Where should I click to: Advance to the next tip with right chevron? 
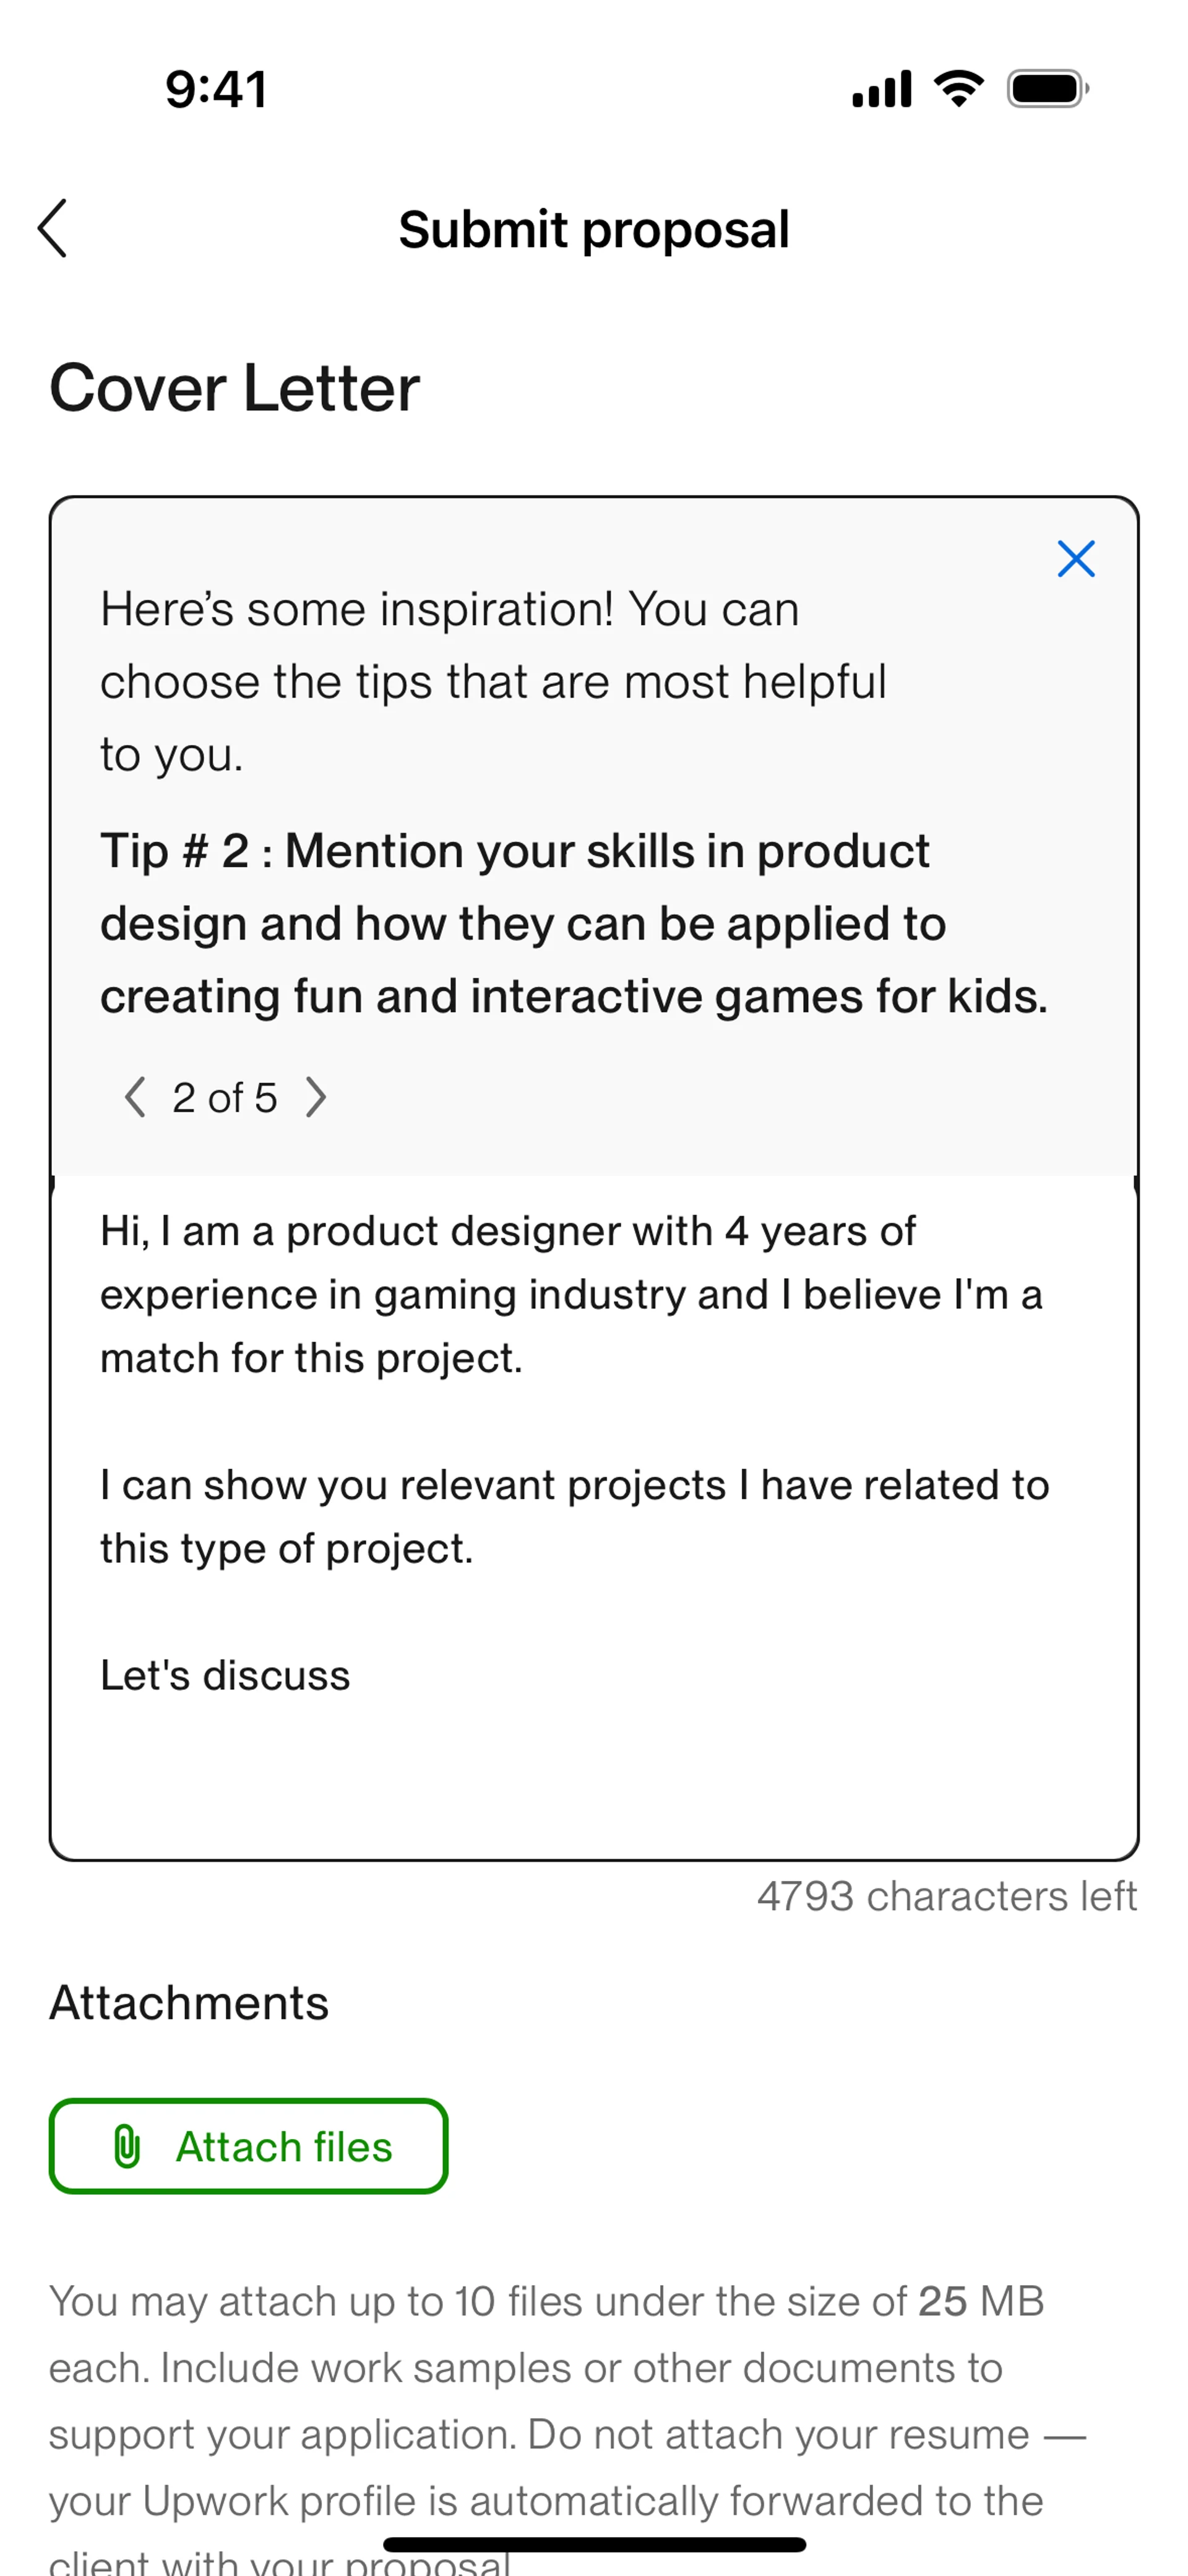[x=316, y=1097]
